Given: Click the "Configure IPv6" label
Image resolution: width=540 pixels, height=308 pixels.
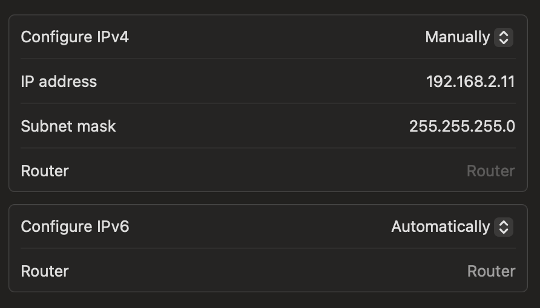Looking at the screenshot, I should [75, 227].
